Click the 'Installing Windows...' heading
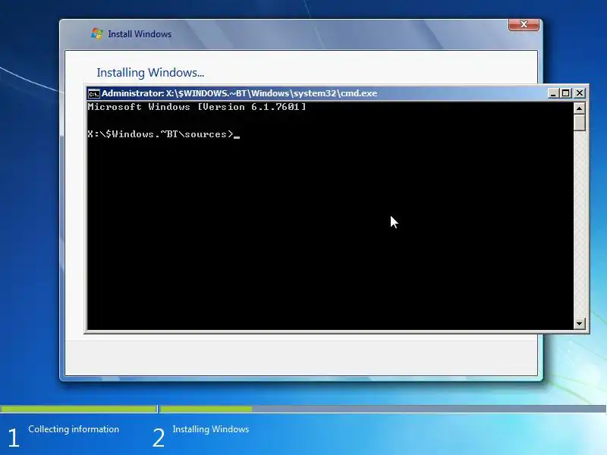607x455 pixels. 150,73
